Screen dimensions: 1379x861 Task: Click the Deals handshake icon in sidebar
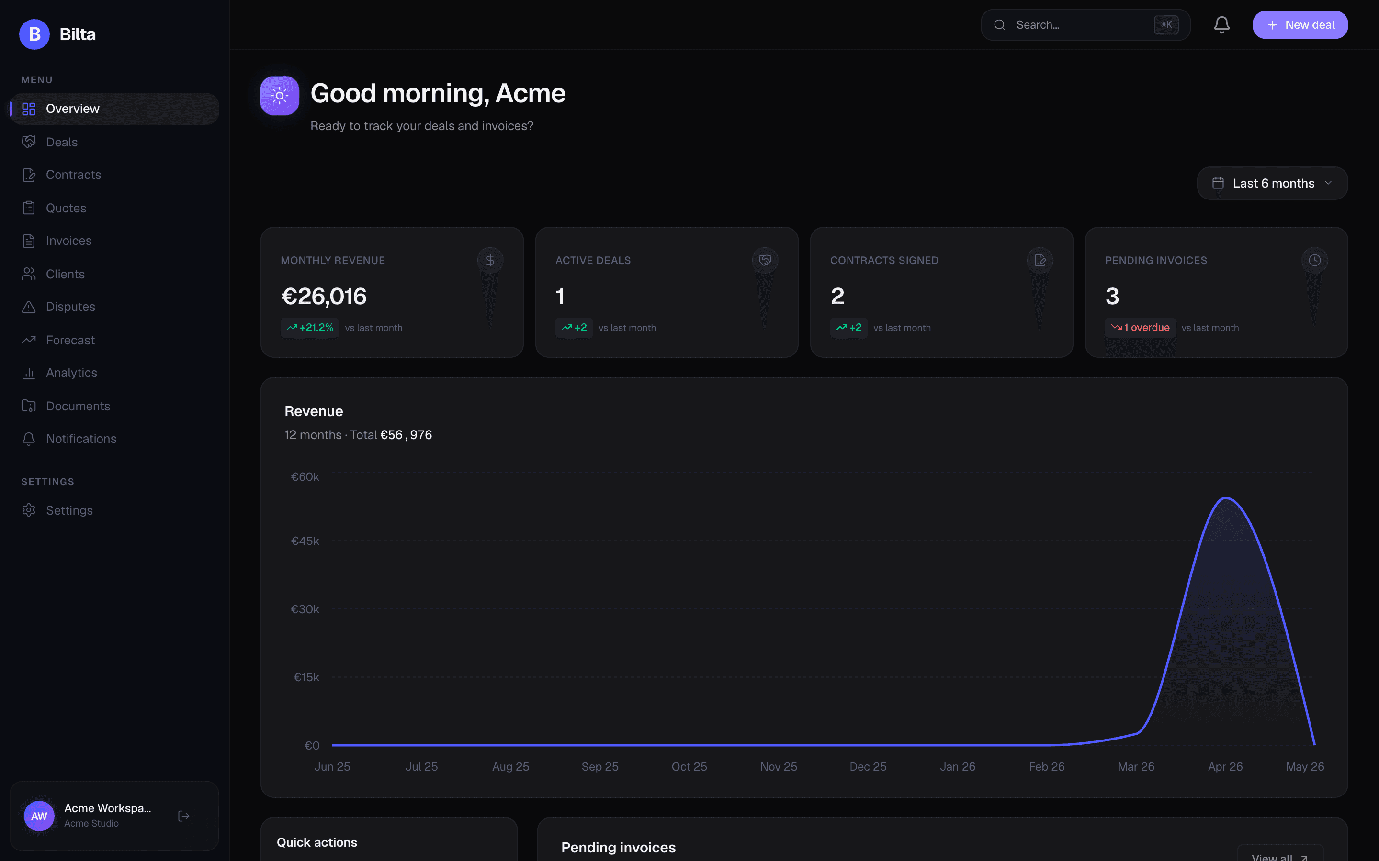29,142
